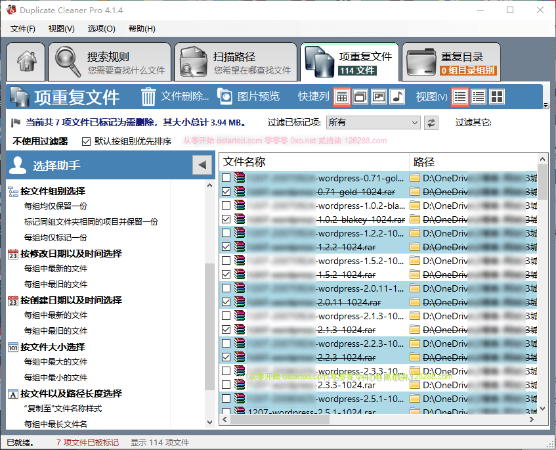Viewport: 556px width, 450px height.
Task: Click down arrow of selection assistant scrollbar
Action: (x=209, y=422)
